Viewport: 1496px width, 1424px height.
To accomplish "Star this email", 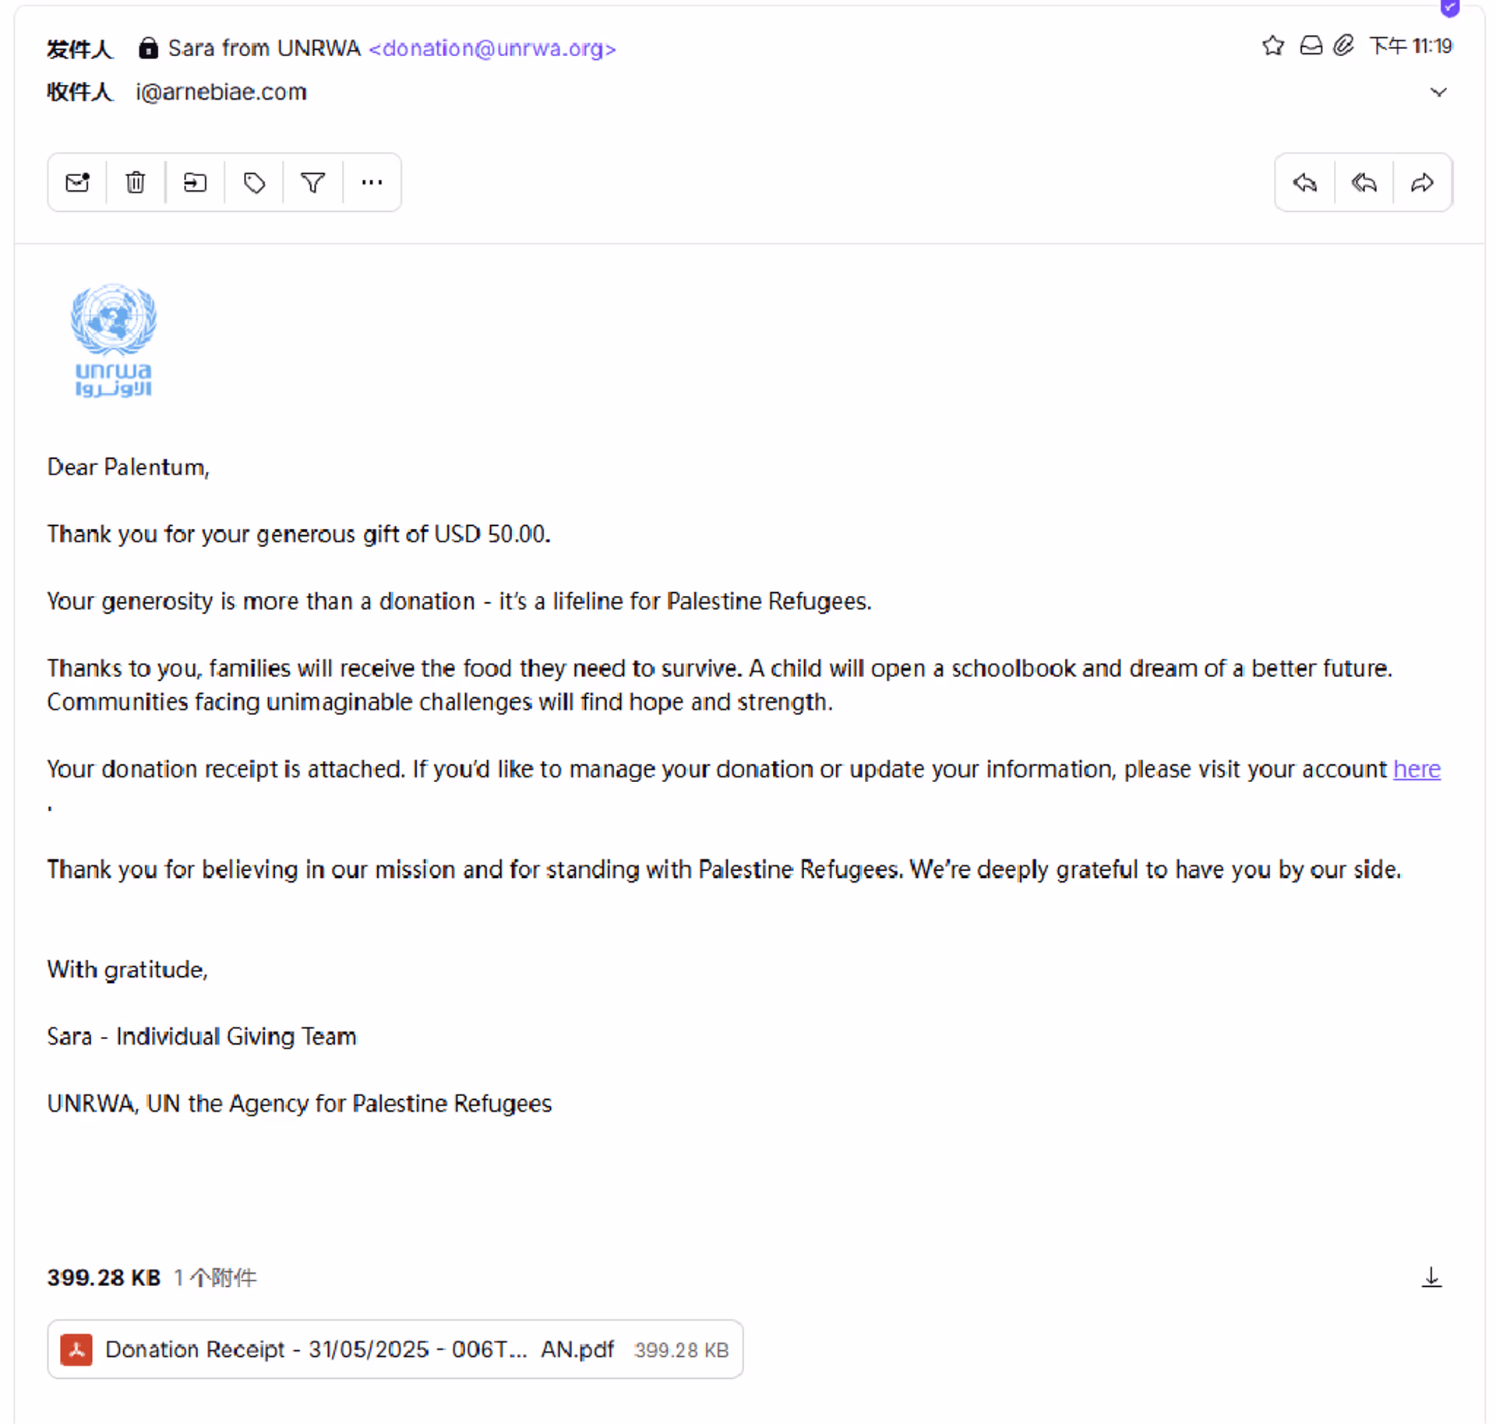I will 1272,46.
